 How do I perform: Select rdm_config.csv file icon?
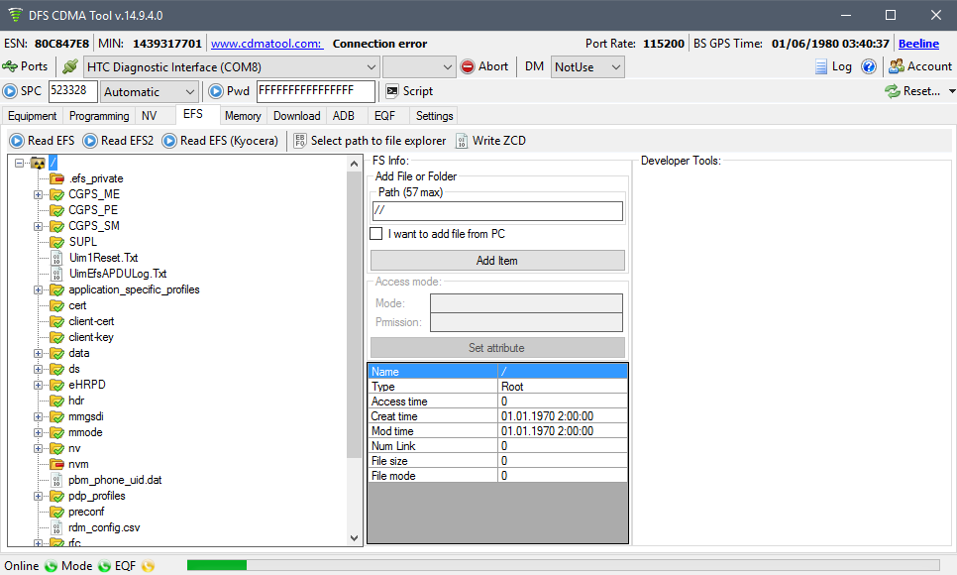pyautogui.click(x=56, y=528)
